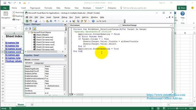Viewport: 196px width, 110px height.
Task: Collapse the Microsoft Excel Objects folder
Action: [x=29, y=32]
